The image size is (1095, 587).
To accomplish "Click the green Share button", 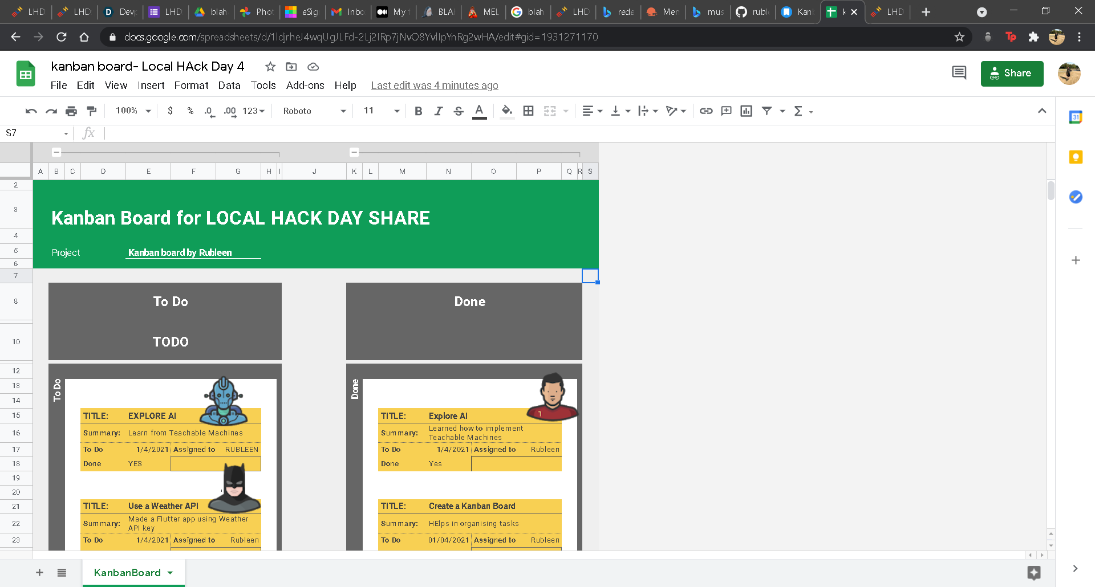I will [1012, 74].
